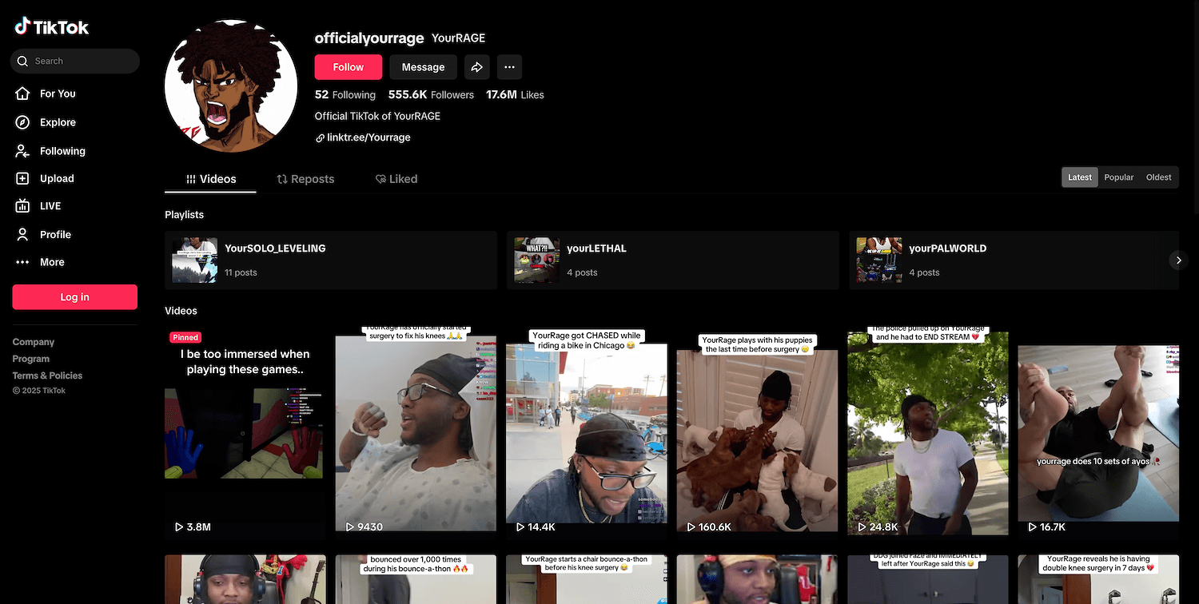Switch to the Liked tab
This screenshot has height=604, width=1199.
[396, 179]
